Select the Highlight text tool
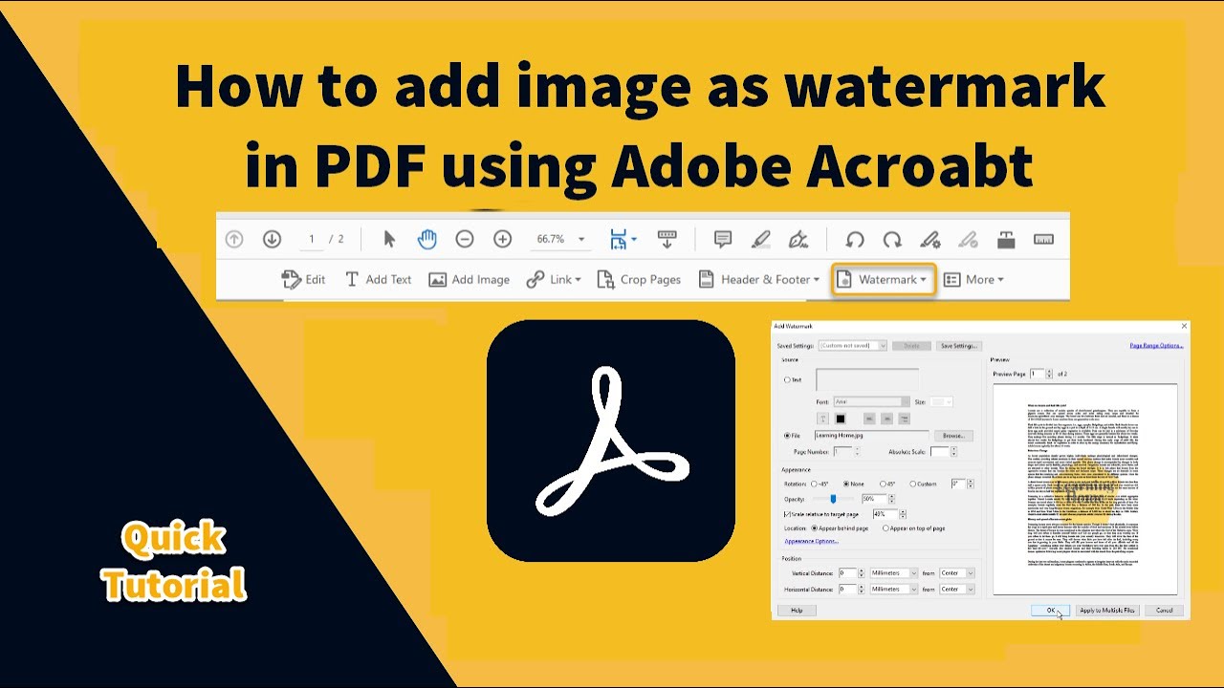The width and height of the screenshot is (1224, 688). [x=761, y=239]
